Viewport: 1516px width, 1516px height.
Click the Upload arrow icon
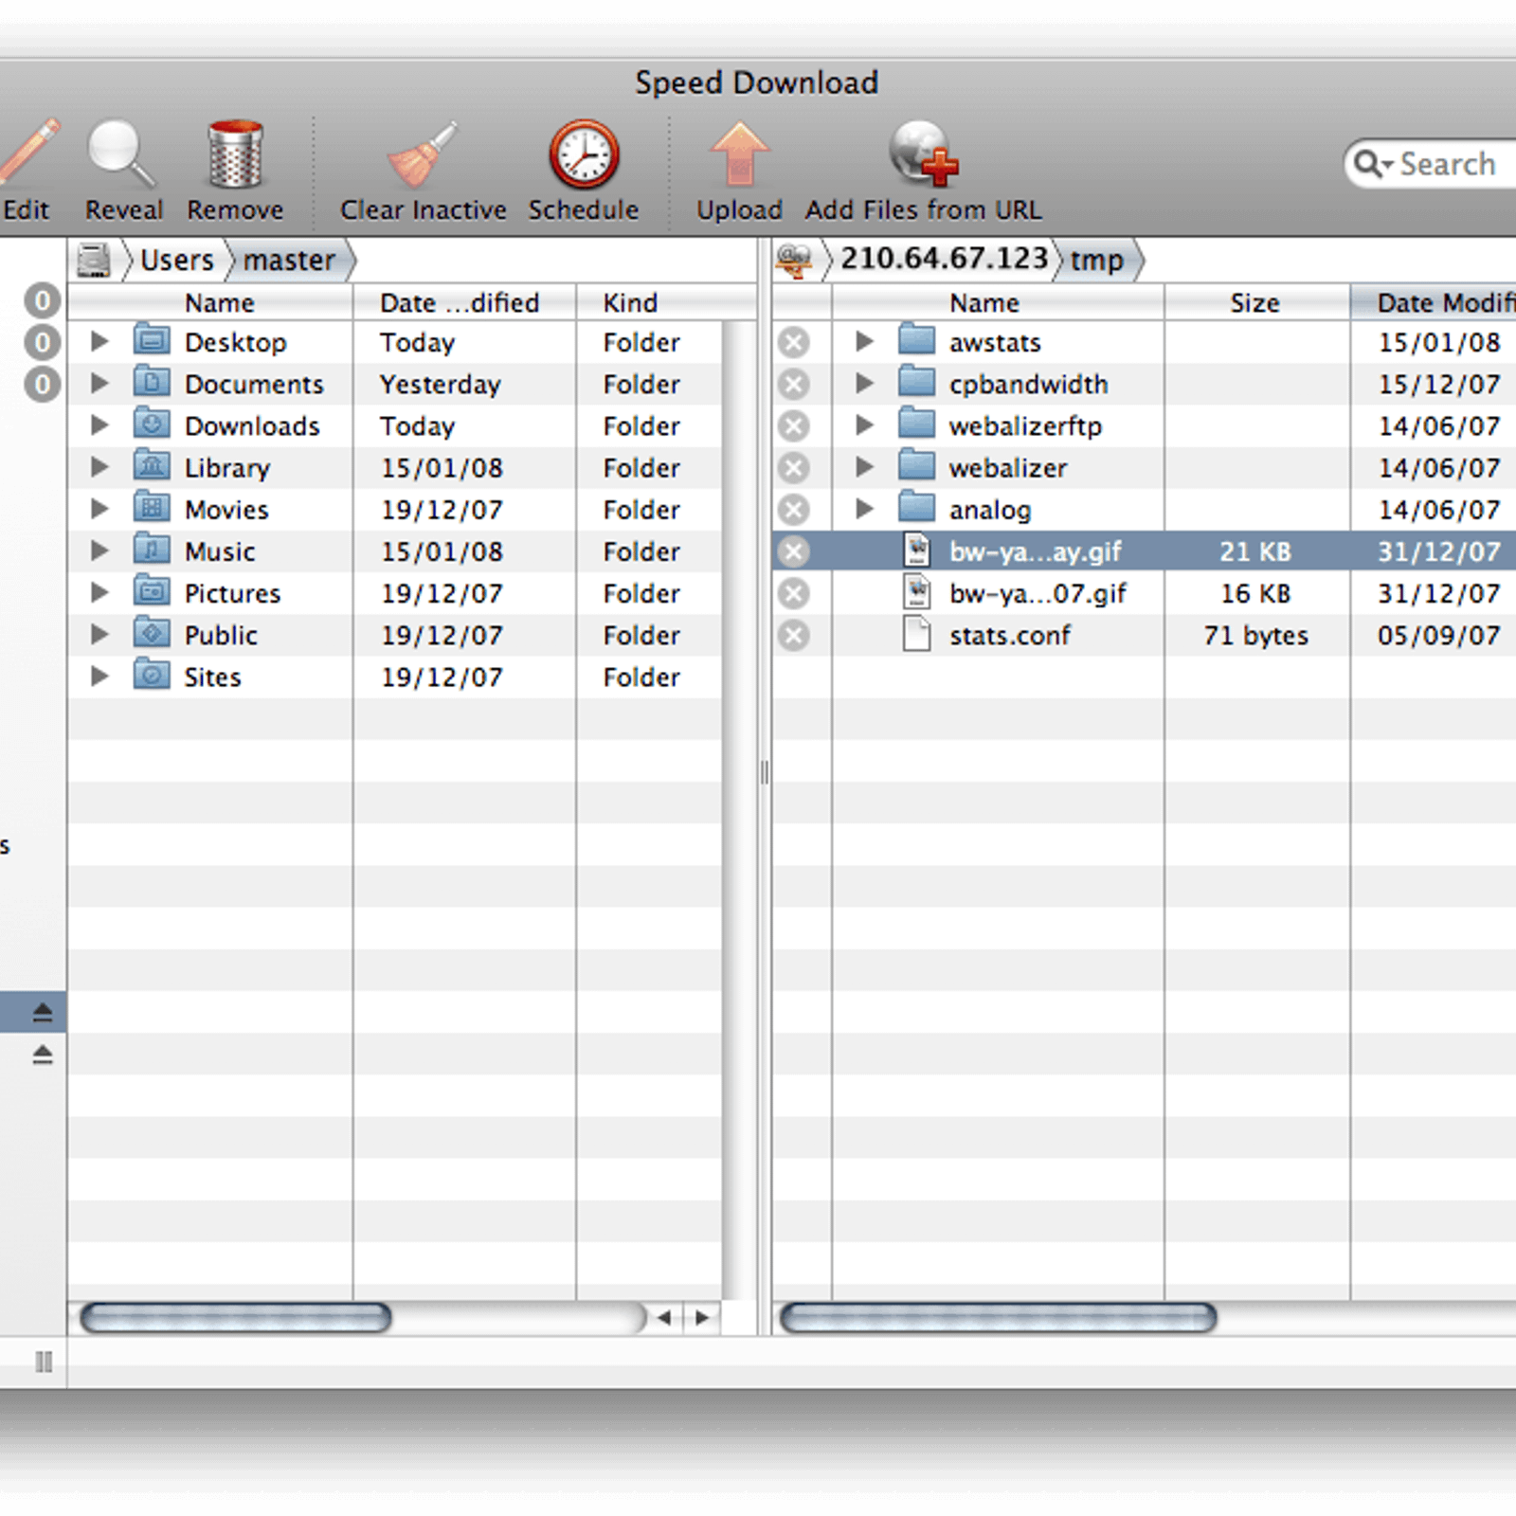(x=739, y=153)
